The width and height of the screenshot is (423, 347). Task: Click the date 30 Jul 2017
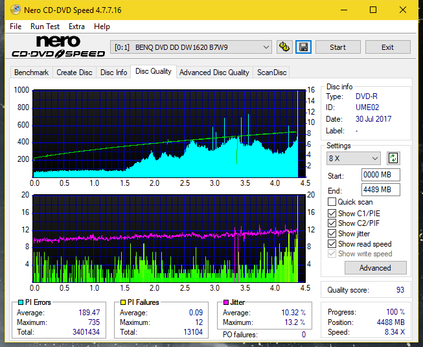(373, 119)
